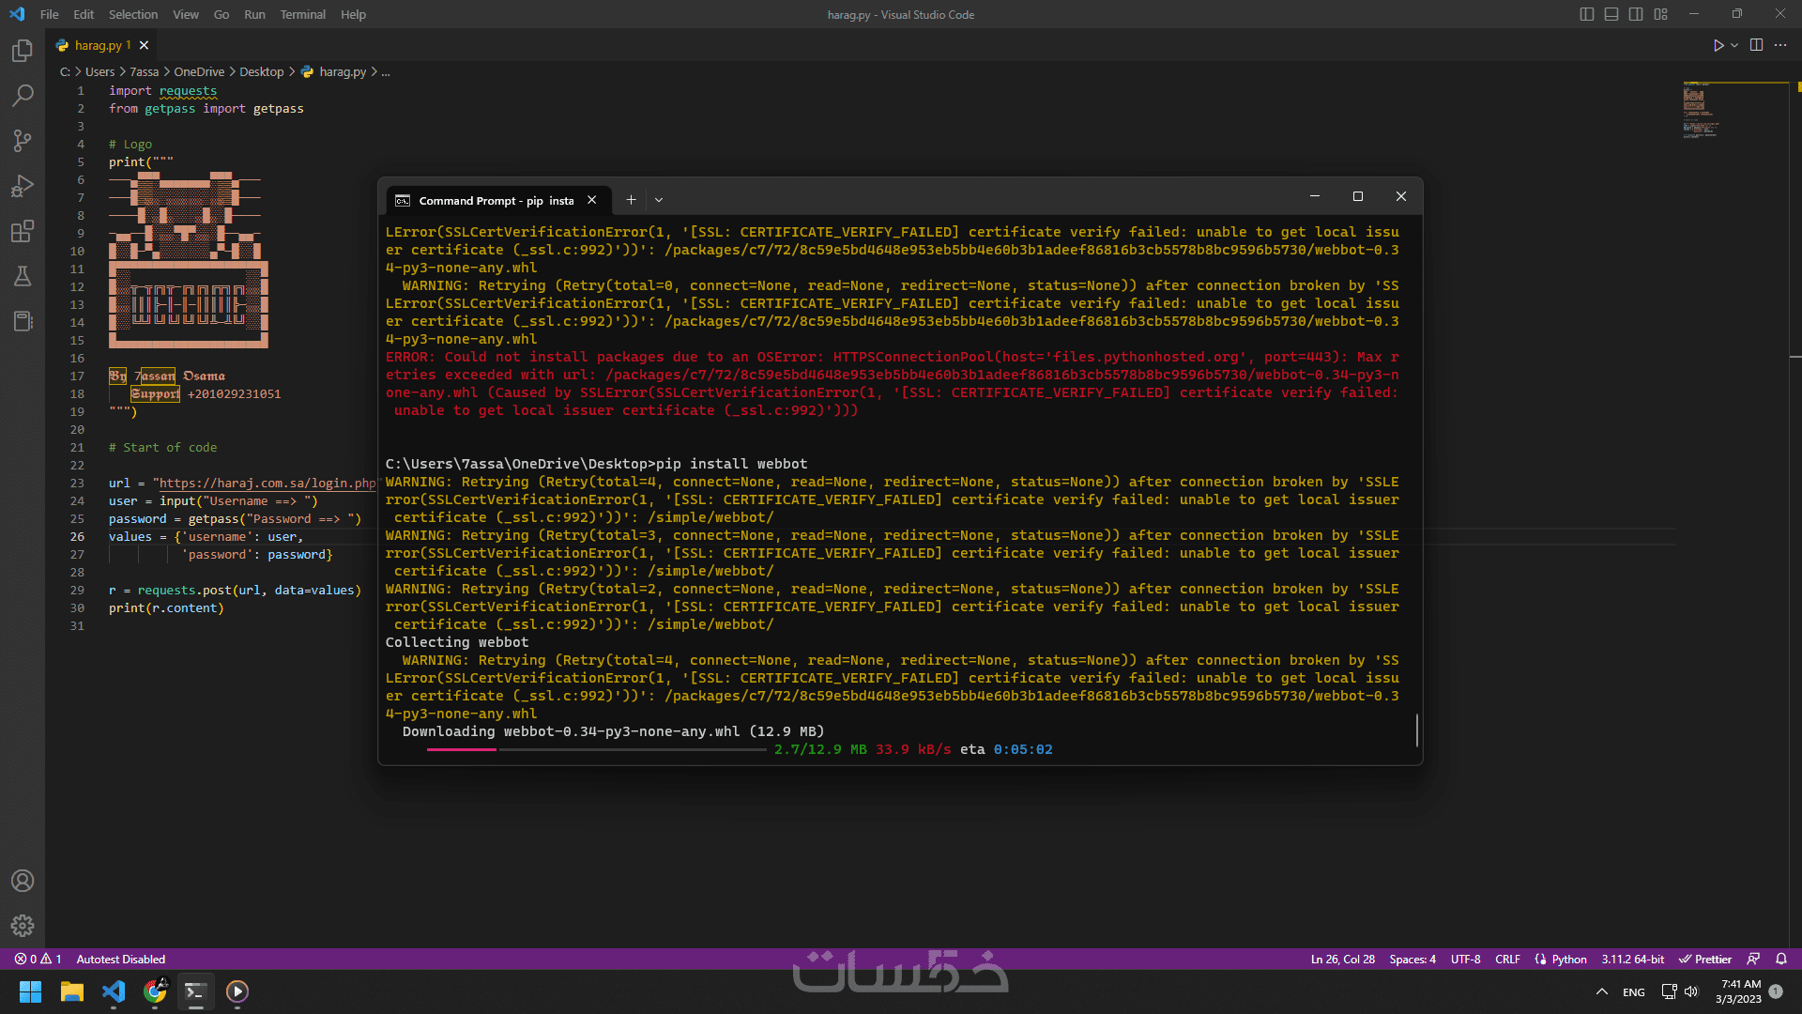Open the Manage gear icon
The width and height of the screenshot is (1802, 1014).
23,926
